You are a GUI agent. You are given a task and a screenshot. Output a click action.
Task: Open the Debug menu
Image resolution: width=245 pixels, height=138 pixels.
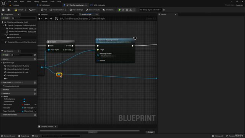coord(36,2)
